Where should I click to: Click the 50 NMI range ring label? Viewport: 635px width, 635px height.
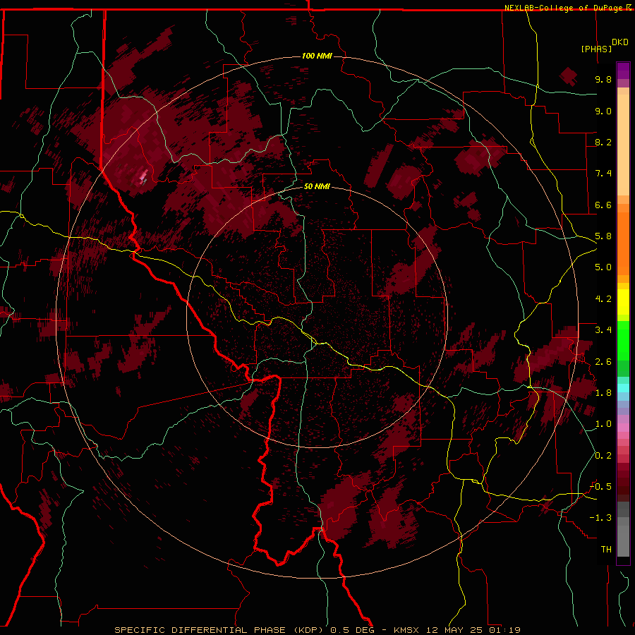(x=317, y=186)
